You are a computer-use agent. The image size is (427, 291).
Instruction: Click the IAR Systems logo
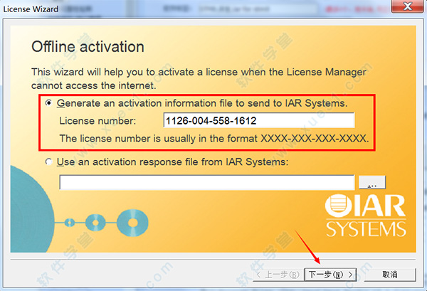pyautogui.click(x=366, y=216)
